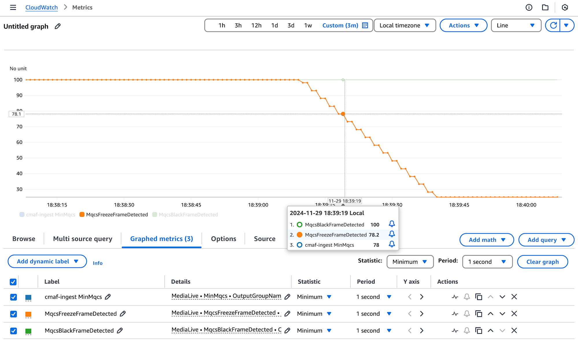Click the info circle icon at top right
578x347 pixels.
click(x=529, y=8)
